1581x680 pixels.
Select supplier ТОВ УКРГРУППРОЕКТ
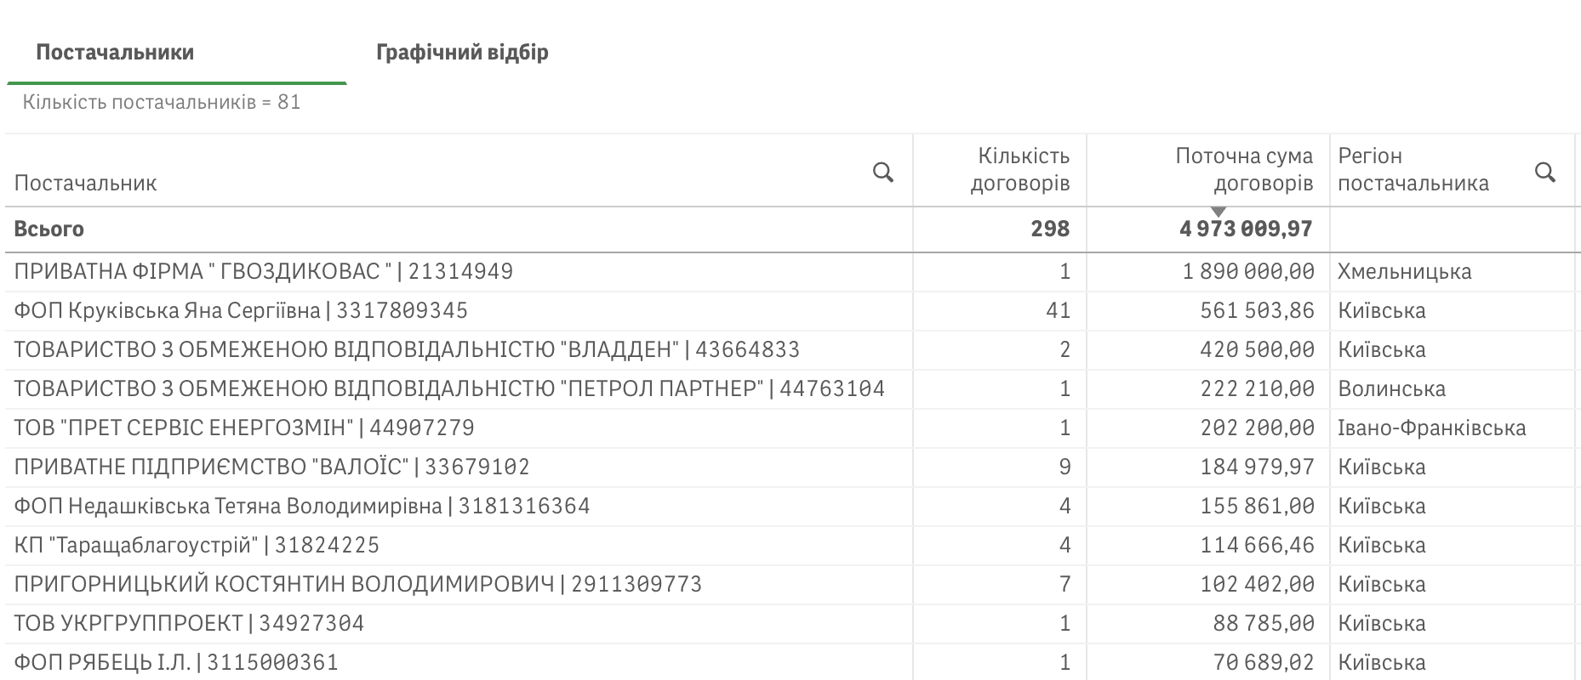pos(189,624)
